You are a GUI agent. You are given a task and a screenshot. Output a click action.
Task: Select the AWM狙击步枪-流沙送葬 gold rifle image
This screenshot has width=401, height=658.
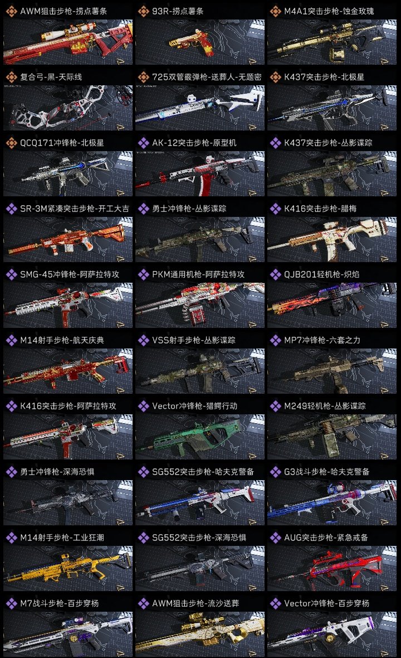point(200,634)
